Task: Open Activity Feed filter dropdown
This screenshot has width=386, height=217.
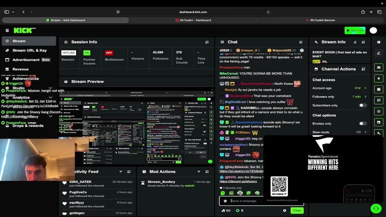Action: coord(121,172)
